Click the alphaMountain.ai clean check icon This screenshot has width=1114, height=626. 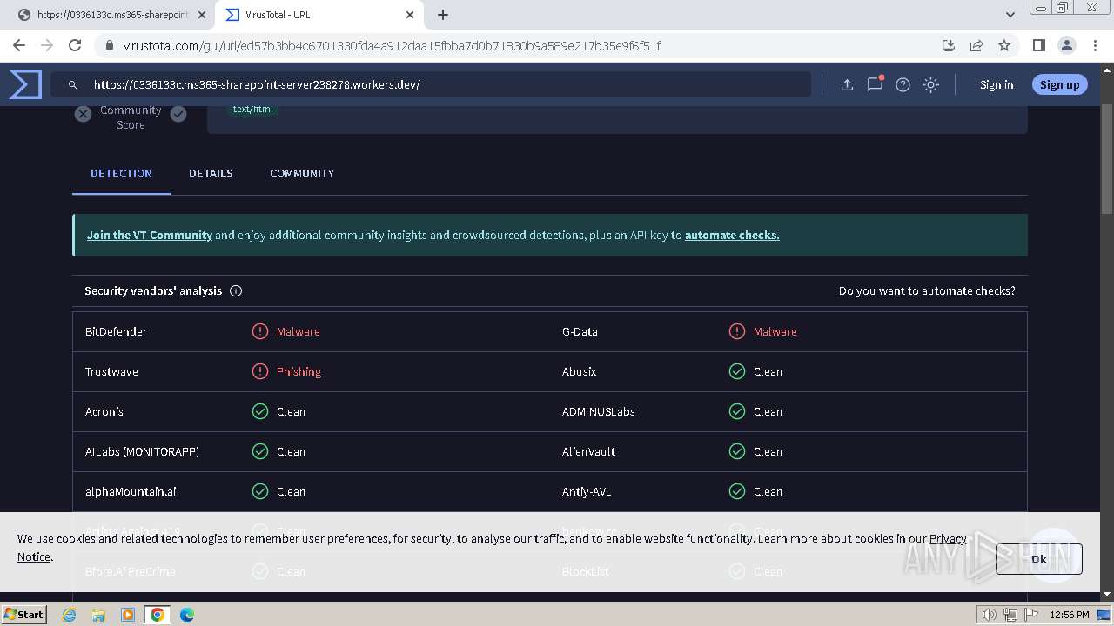pos(260,491)
